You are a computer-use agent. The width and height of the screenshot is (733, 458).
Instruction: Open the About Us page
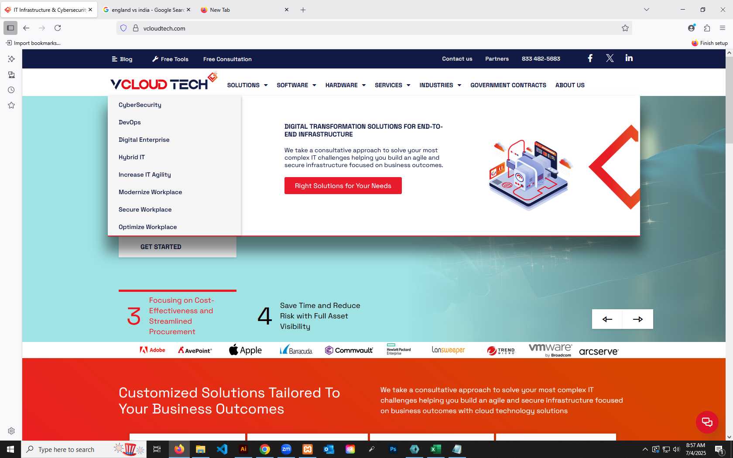click(570, 85)
